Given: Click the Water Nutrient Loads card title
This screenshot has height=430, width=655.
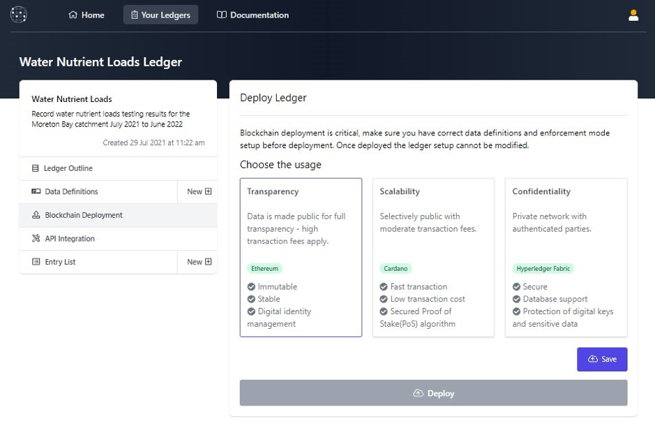Looking at the screenshot, I should [72, 99].
